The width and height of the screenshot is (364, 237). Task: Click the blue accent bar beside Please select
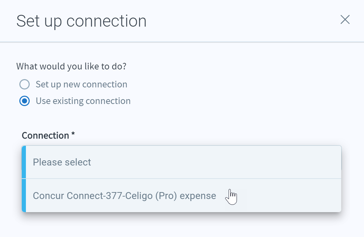click(x=24, y=162)
